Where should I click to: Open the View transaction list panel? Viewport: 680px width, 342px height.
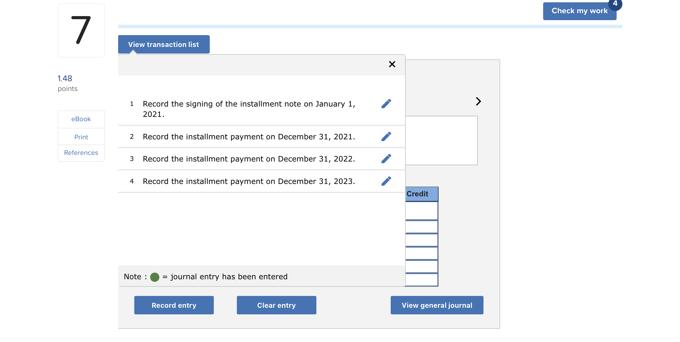(163, 44)
